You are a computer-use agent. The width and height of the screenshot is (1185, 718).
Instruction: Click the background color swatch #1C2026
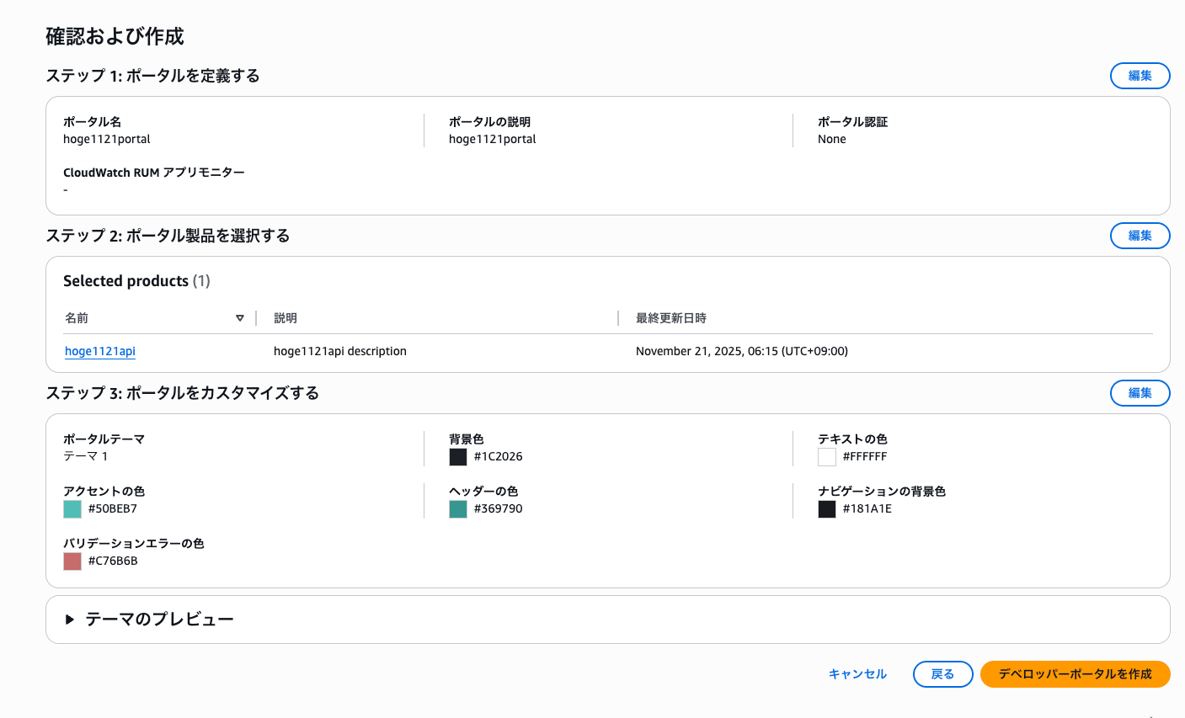(458, 457)
